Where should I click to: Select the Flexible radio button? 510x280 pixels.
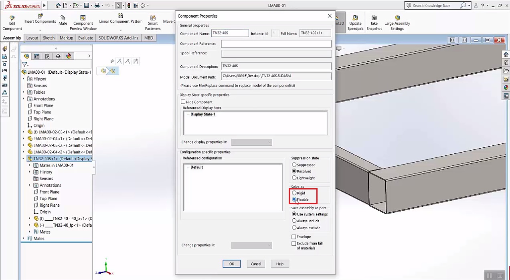[294, 199]
